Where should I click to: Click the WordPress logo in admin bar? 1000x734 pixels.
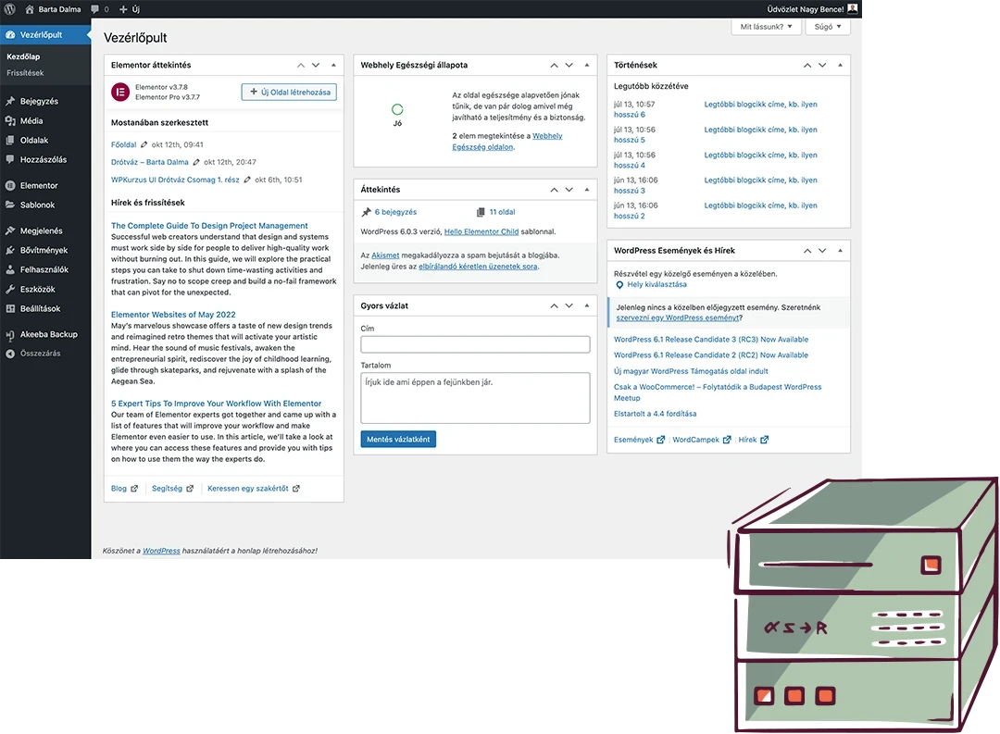[9, 9]
